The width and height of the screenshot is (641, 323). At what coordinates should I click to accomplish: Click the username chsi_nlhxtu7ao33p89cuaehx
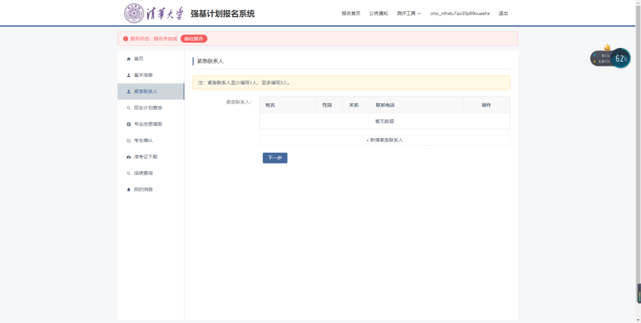[460, 14]
